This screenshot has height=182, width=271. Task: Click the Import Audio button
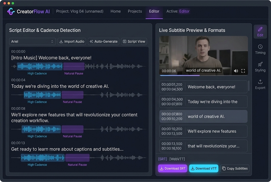[x=72, y=41]
